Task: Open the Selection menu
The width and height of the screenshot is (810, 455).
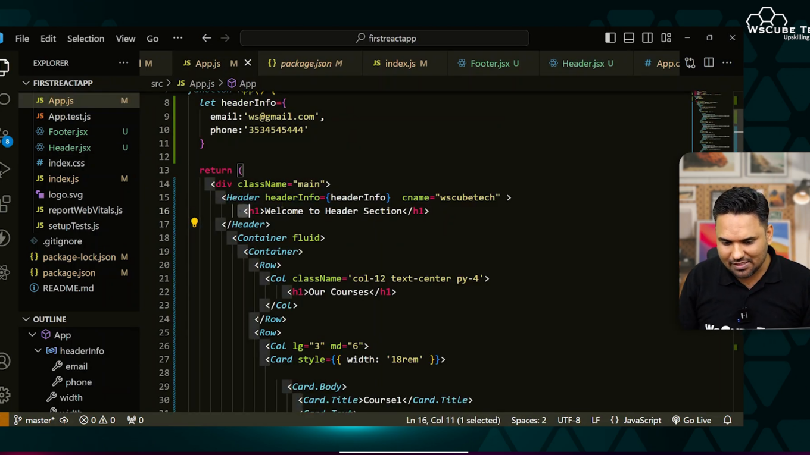Action: [x=86, y=39]
